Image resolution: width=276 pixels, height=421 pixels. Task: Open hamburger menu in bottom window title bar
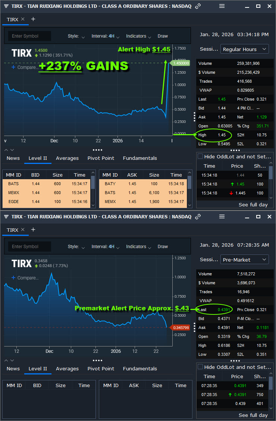coord(222,216)
